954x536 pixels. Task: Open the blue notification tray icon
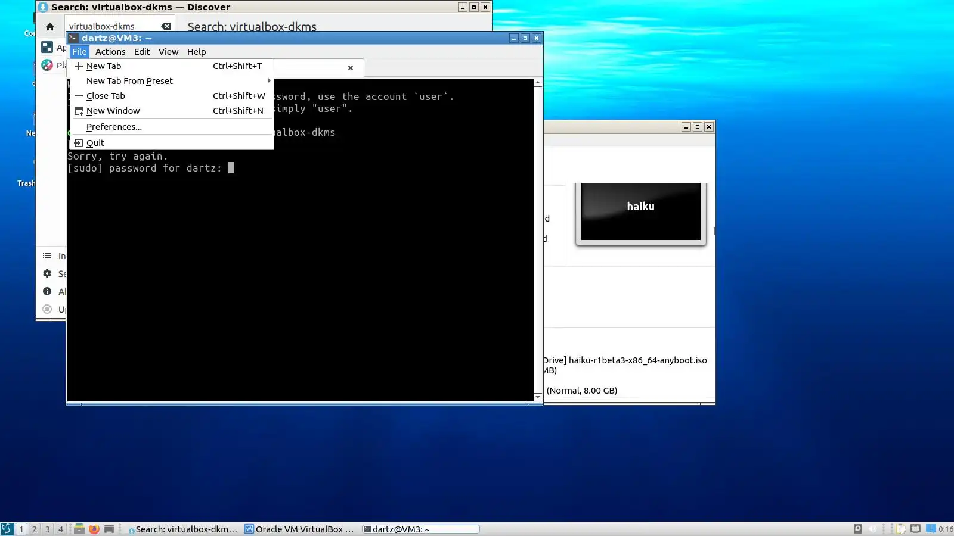pyautogui.click(x=931, y=529)
